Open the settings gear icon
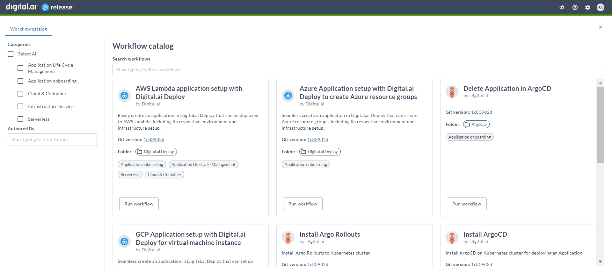 pyautogui.click(x=588, y=7)
